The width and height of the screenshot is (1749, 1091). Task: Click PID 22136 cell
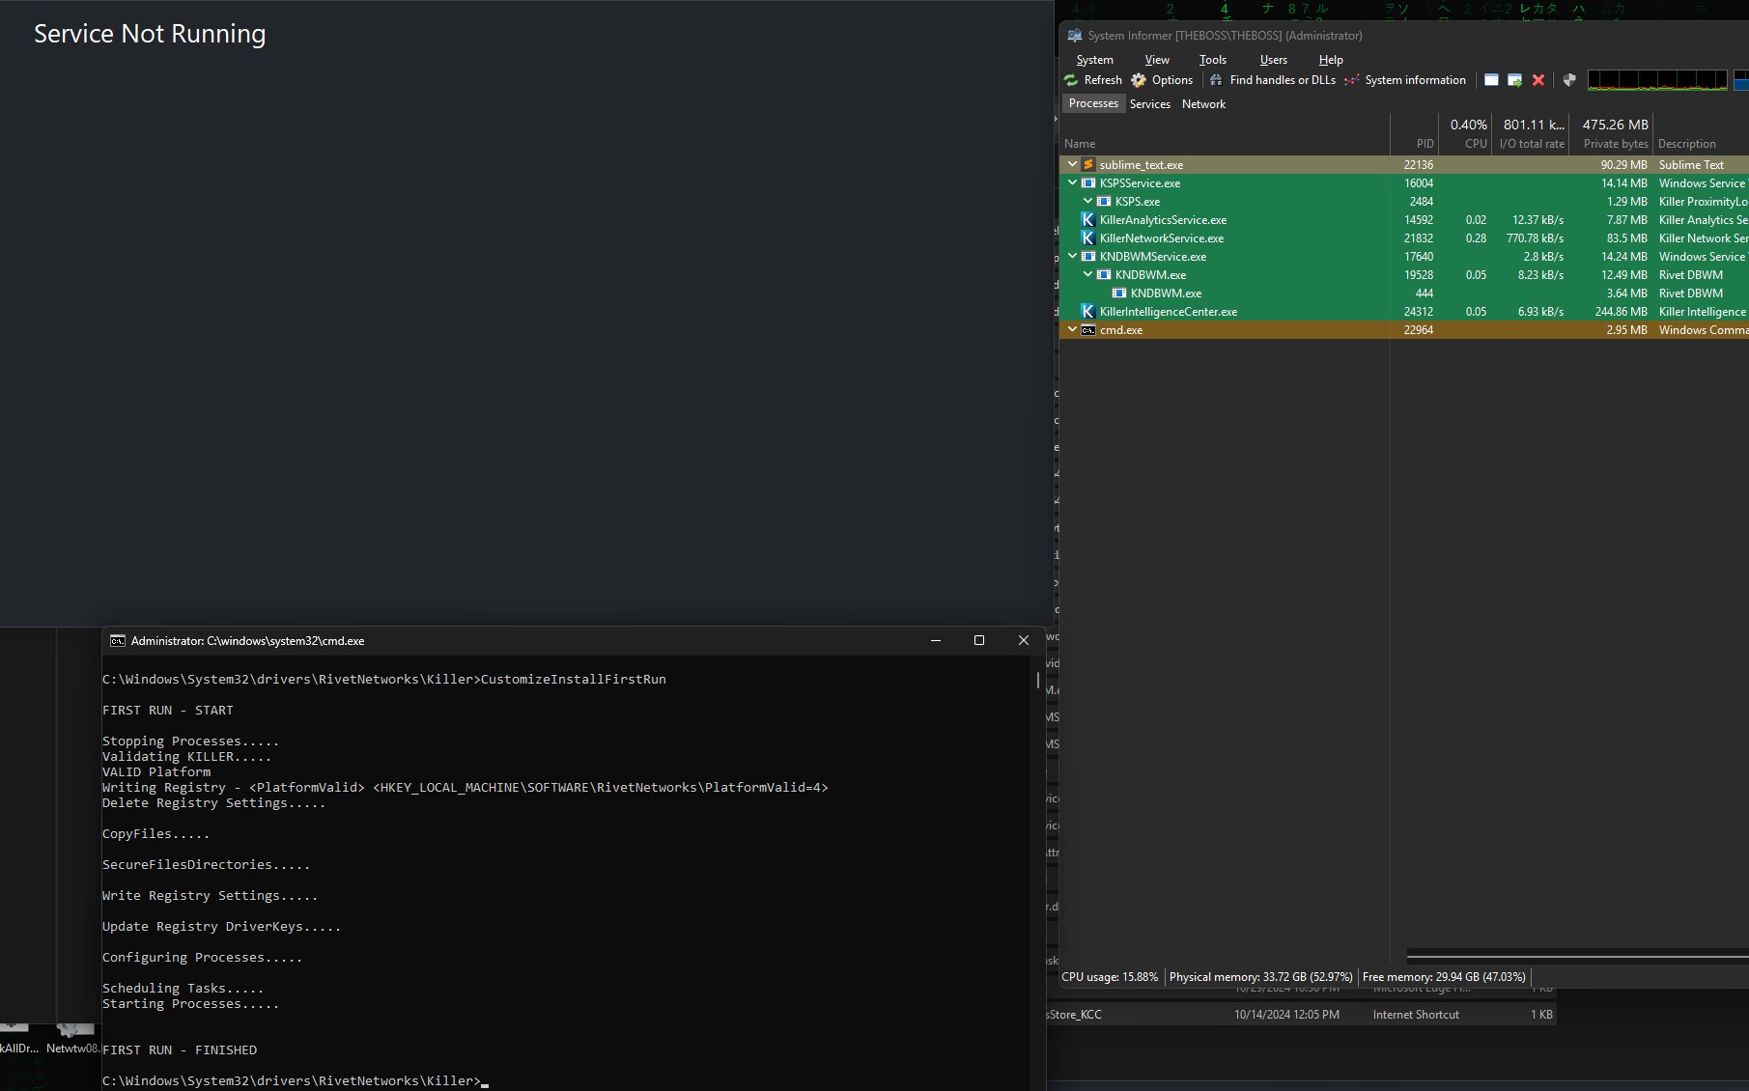click(x=1418, y=165)
